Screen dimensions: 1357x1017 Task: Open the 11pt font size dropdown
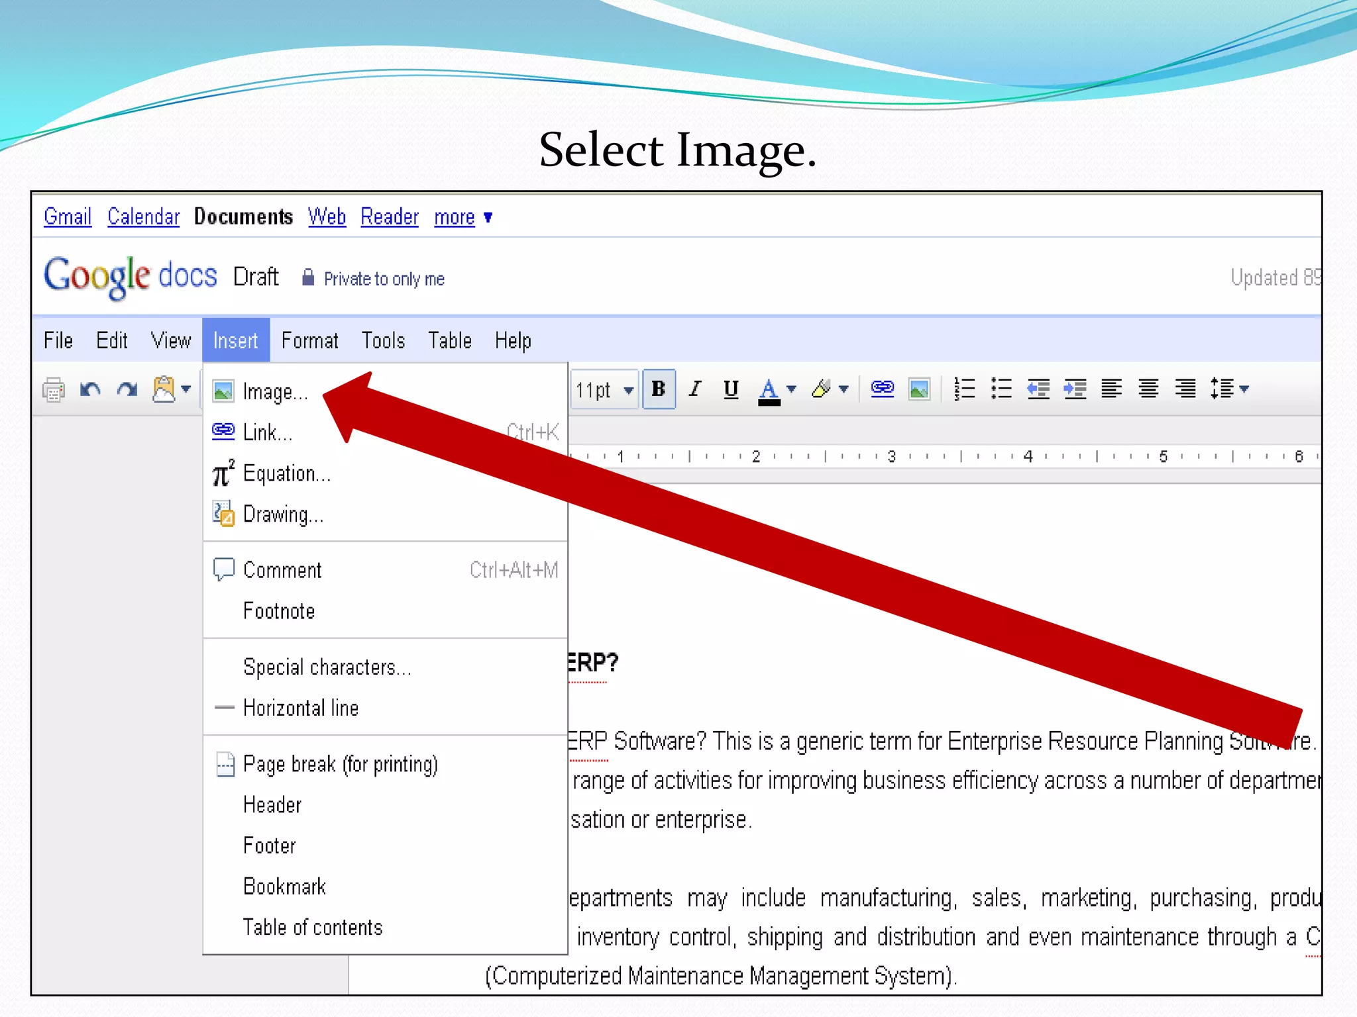point(604,390)
